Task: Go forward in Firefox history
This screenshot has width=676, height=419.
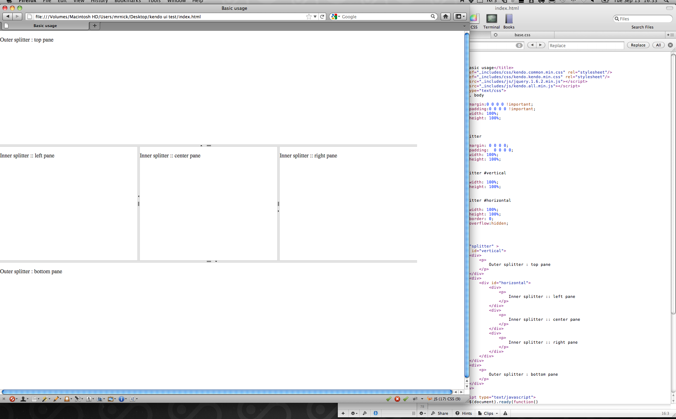Action: (x=17, y=17)
